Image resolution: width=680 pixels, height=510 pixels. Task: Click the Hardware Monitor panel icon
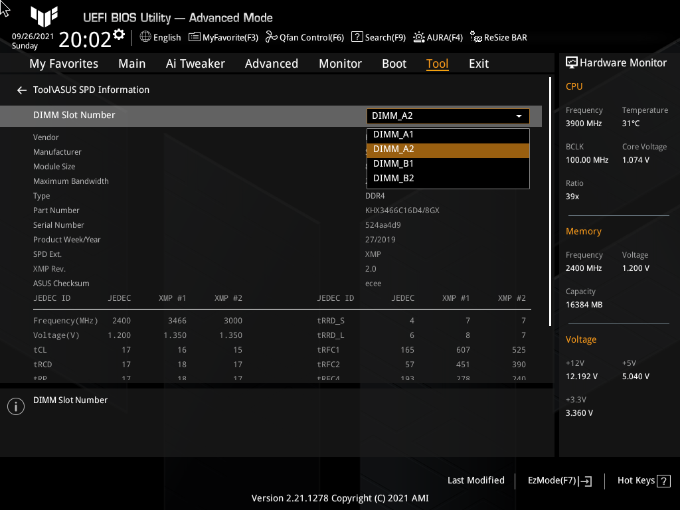(572, 62)
